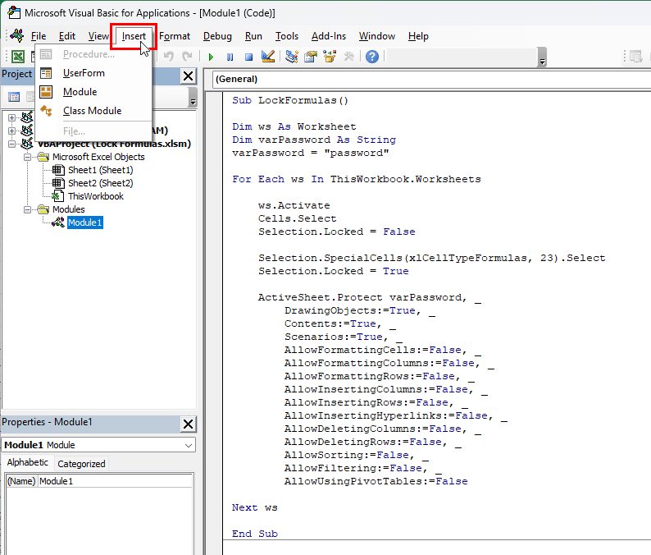
Task: Click Sheet1 worksheet icon in tree
Action: point(58,170)
